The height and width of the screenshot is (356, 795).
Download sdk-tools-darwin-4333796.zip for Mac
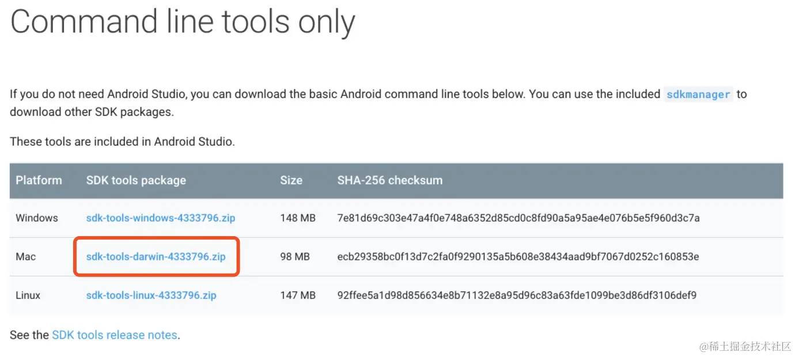156,256
